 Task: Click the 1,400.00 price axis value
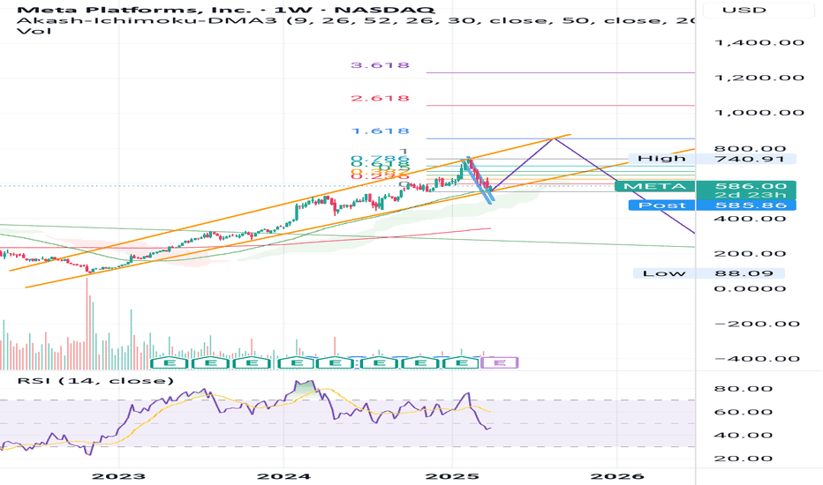(760, 42)
